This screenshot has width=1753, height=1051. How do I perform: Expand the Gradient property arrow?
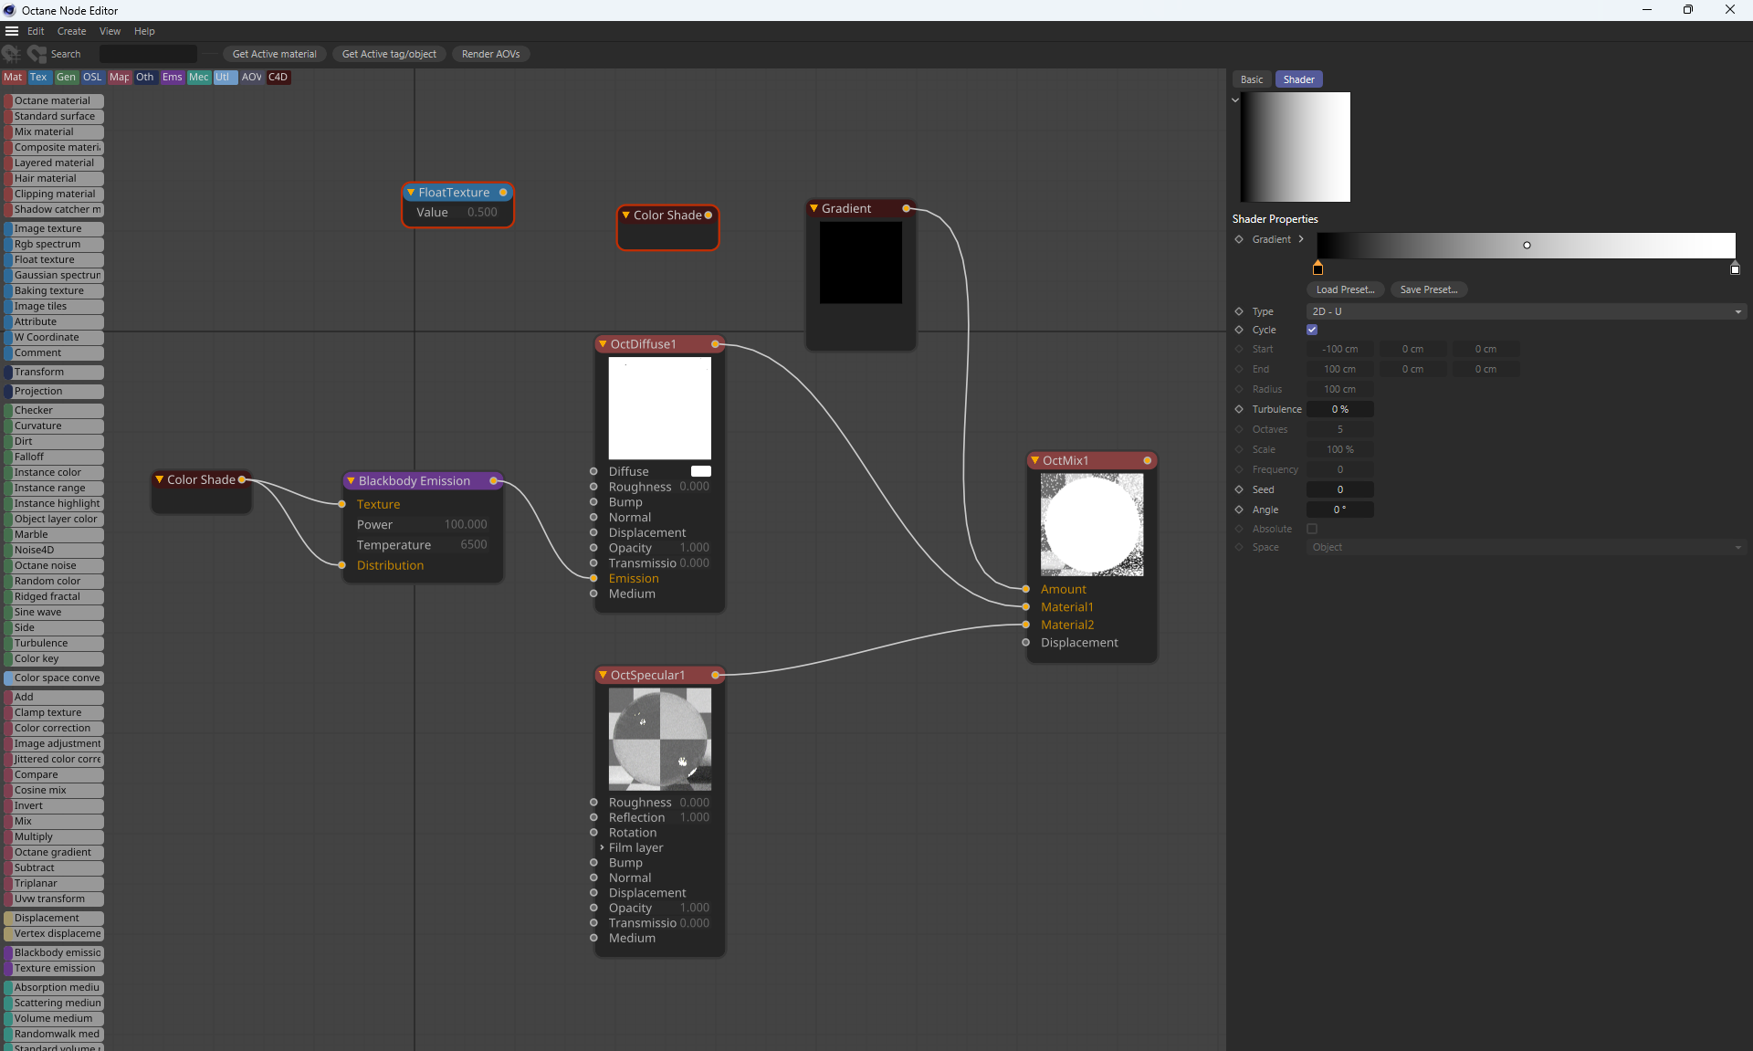[x=1301, y=239]
